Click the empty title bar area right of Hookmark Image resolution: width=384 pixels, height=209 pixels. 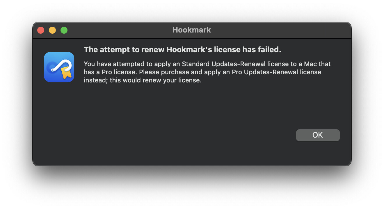point(276,30)
